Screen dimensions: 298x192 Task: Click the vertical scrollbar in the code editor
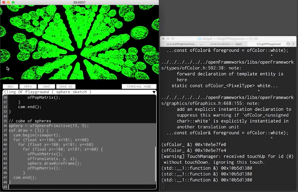click(155, 164)
